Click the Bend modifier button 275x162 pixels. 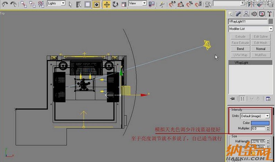coord(240,49)
